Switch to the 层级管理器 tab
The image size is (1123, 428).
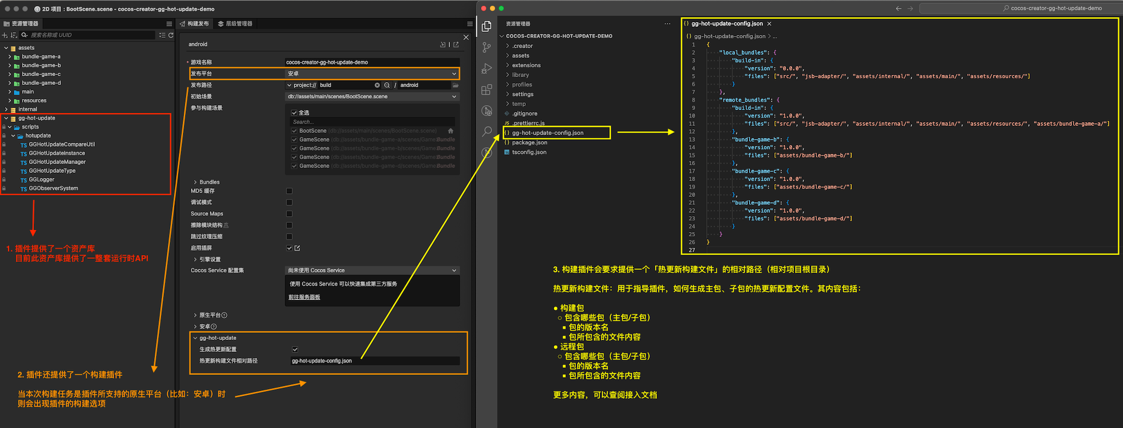[x=235, y=24]
